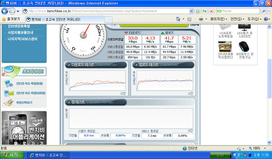Click the 다운로드 테스트 panel header arrow
The image size is (272, 159).
[x=69, y=65]
